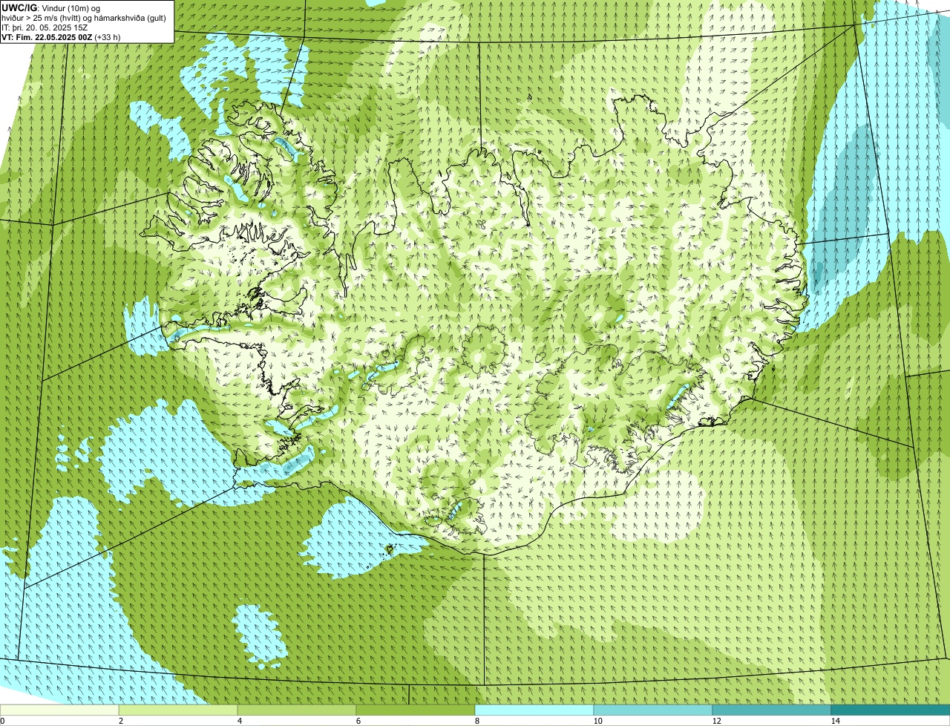This screenshot has height=726, width=950.
Task: Click the 'IT: þri. 20. 05. 2025 15Z' line
Action: pos(45,27)
